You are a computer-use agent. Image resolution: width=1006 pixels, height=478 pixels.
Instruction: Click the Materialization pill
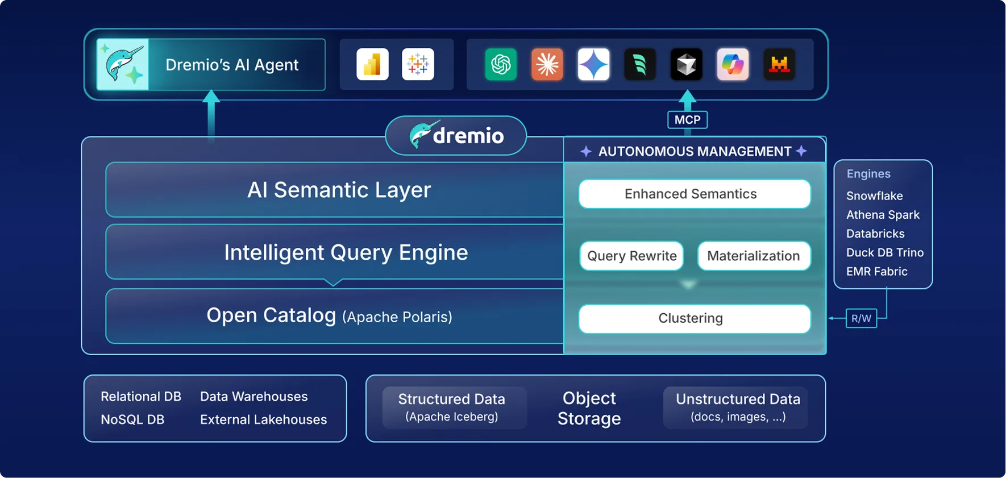tap(753, 256)
